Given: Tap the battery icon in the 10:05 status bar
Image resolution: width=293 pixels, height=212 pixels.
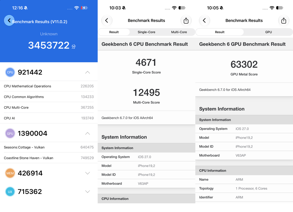Looking at the screenshot, I should [280, 8].
